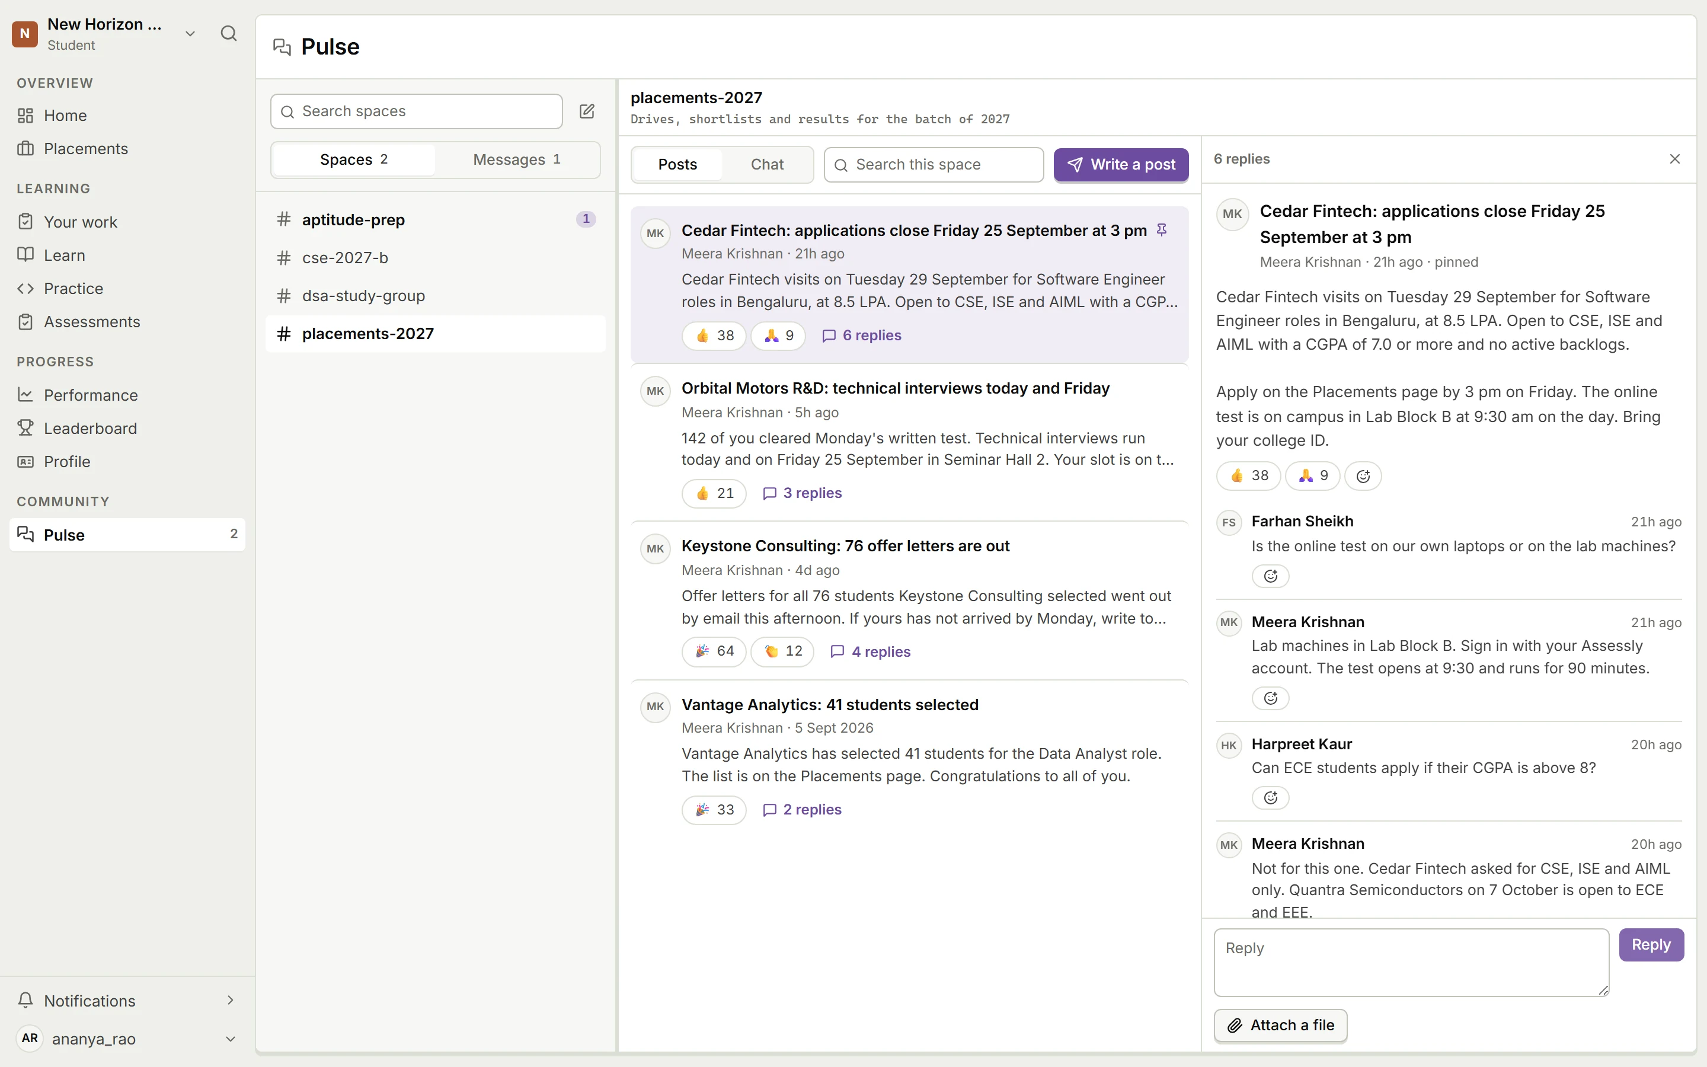
Task: Open the Practice section
Action: tap(127, 288)
